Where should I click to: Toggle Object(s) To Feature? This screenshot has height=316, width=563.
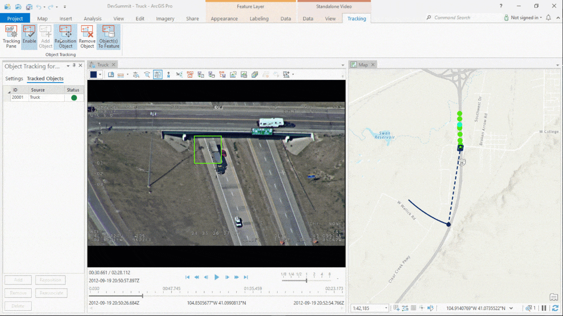tap(109, 37)
